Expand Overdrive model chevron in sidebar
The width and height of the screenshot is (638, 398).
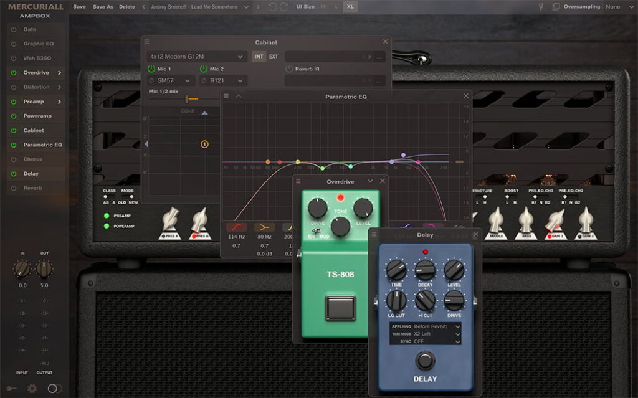pos(59,73)
